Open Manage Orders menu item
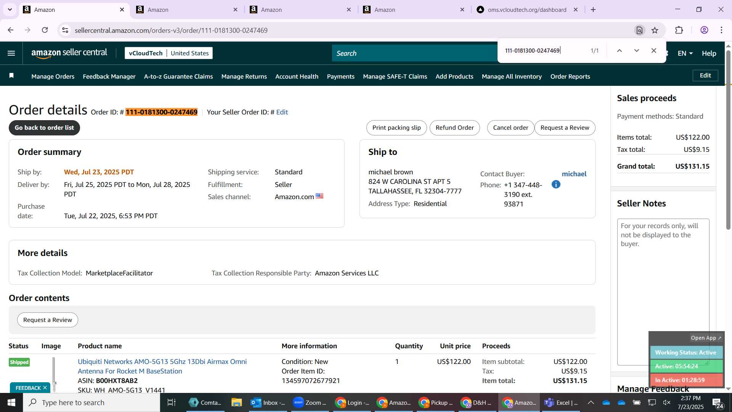This screenshot has height=412, width=732. 53,77
